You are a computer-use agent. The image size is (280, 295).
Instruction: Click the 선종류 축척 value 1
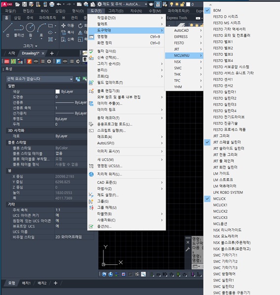(71, 108)
